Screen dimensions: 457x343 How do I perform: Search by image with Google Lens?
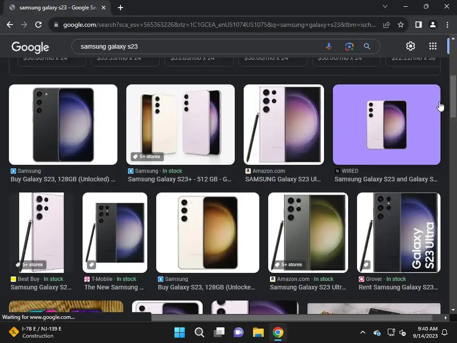[x=349, y=46]
